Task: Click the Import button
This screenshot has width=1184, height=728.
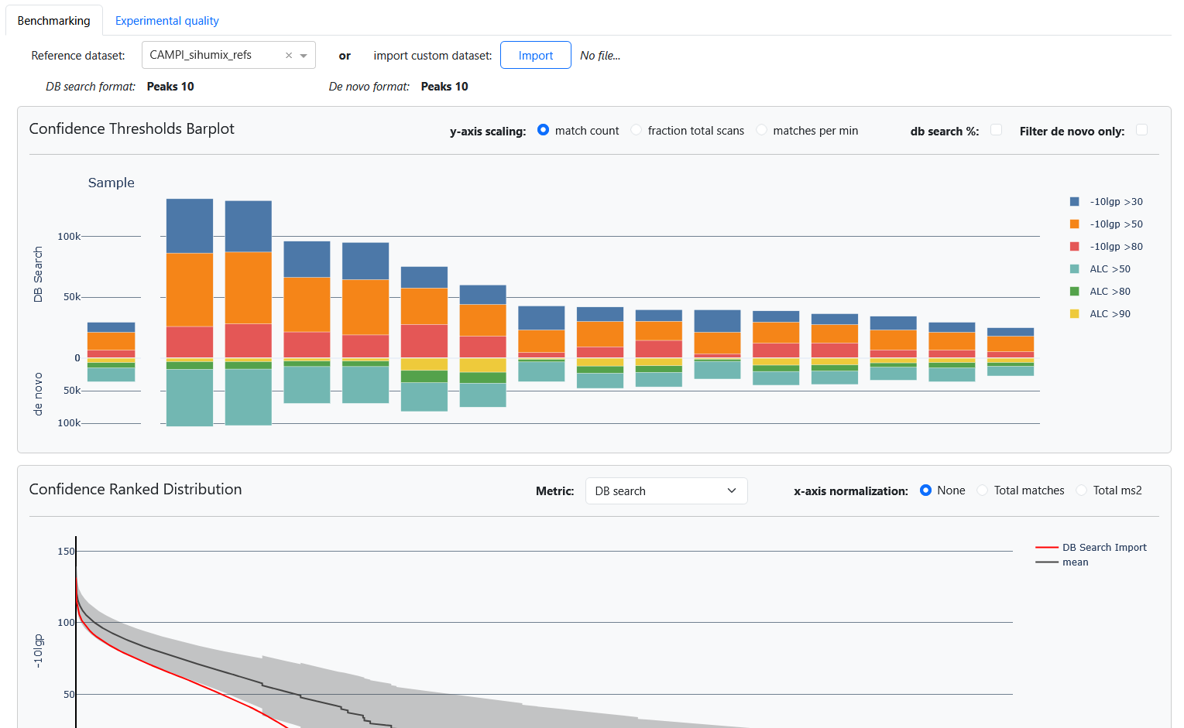Action: click(x=535, y=56)
